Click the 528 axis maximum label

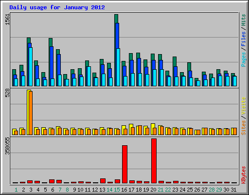7,93
